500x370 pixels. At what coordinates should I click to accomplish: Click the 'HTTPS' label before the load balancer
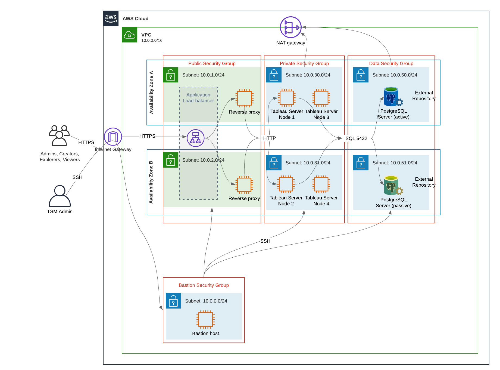[x=147, y=136]
